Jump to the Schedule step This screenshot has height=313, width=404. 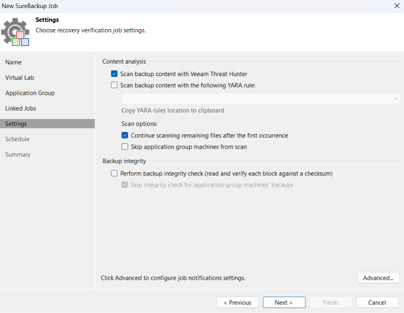pyautogui.click(x=17, y=139)
